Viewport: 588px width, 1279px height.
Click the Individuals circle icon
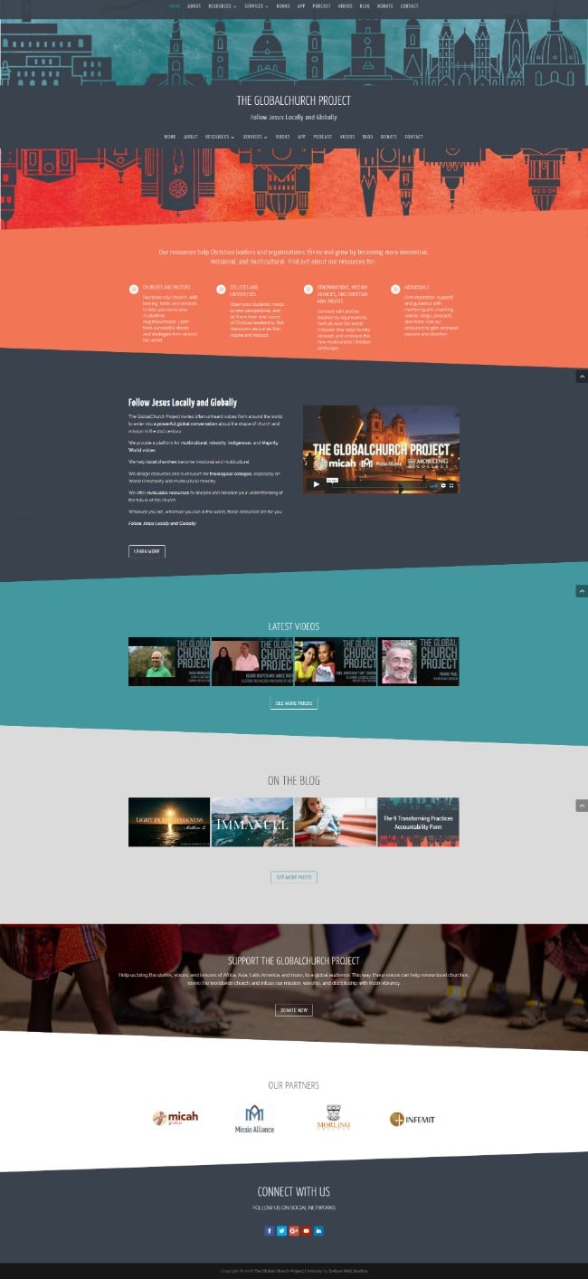[395, 290]
